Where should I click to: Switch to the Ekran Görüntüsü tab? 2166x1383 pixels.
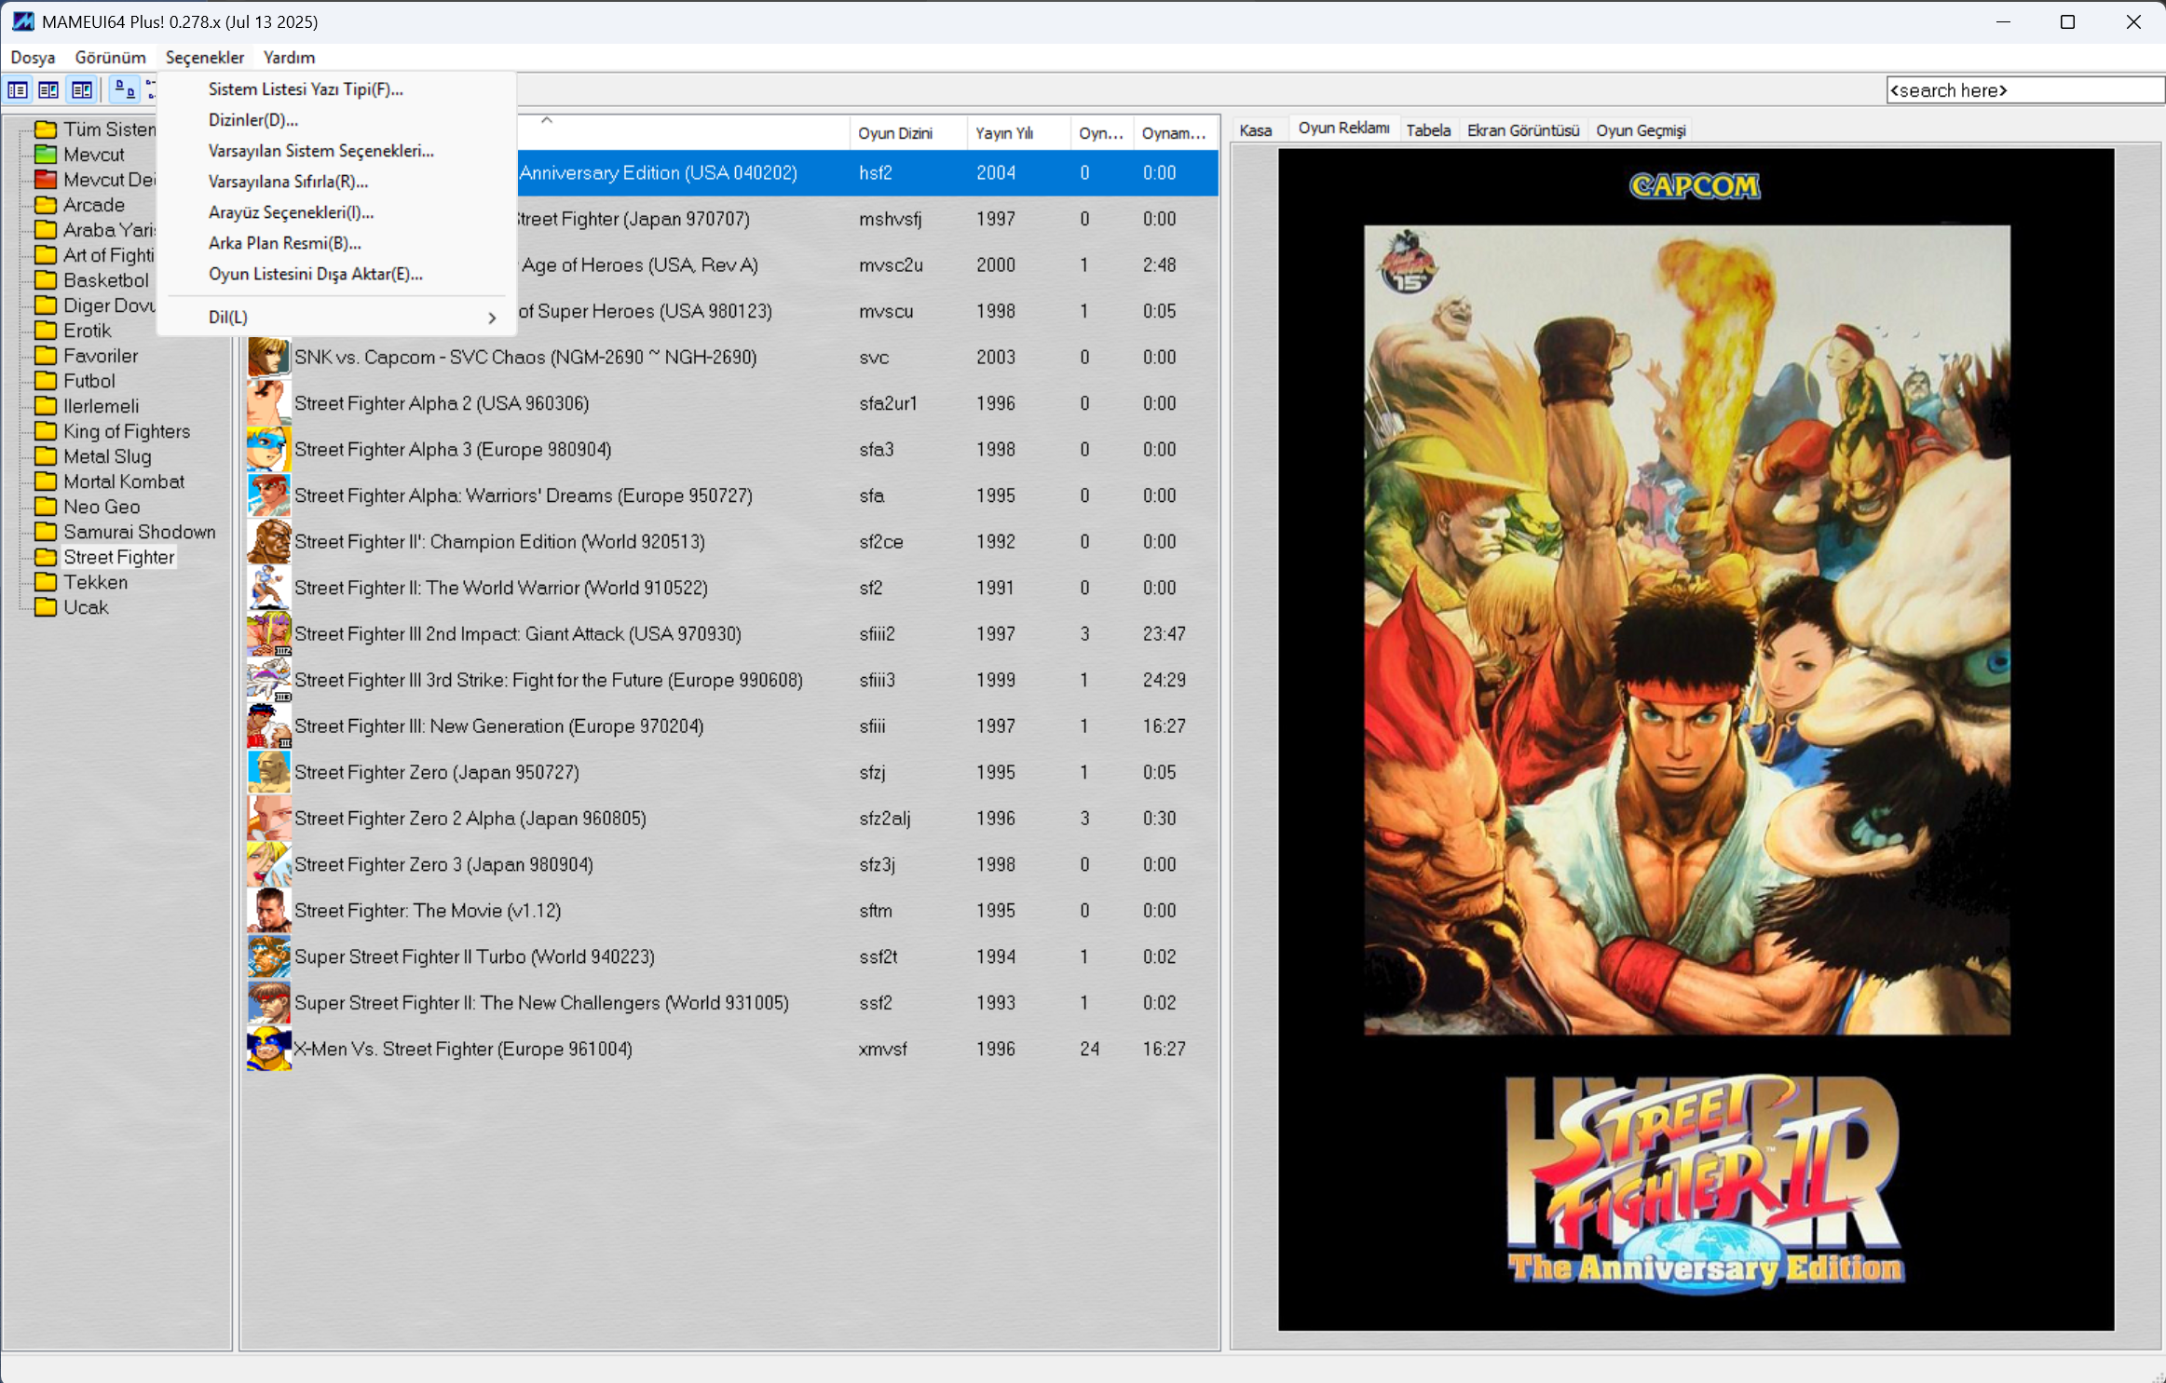click(x=1523, y=130)
